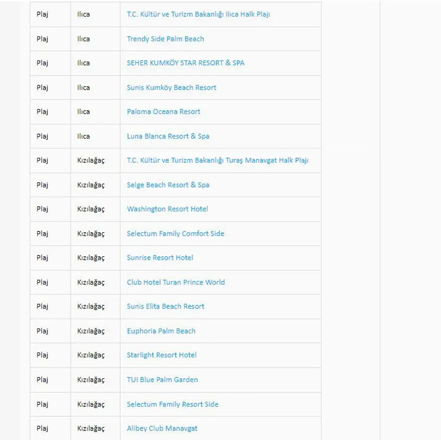Open Selectum Family Resort Side link
This screenshot has width=441, height=440.
click(x=172, y=404)
